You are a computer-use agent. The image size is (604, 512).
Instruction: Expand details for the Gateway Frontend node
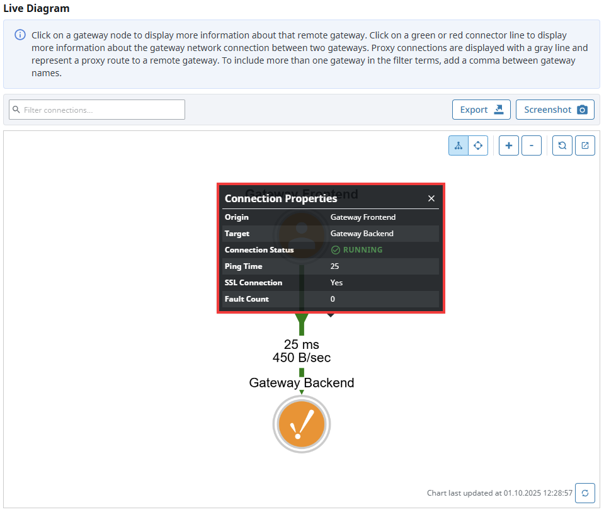click(301, 234)
